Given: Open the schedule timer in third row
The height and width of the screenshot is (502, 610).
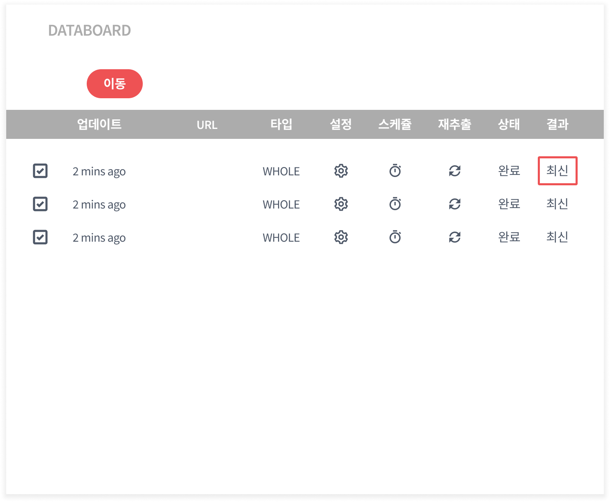Looking at the screenshot, I should pos(395,237).
